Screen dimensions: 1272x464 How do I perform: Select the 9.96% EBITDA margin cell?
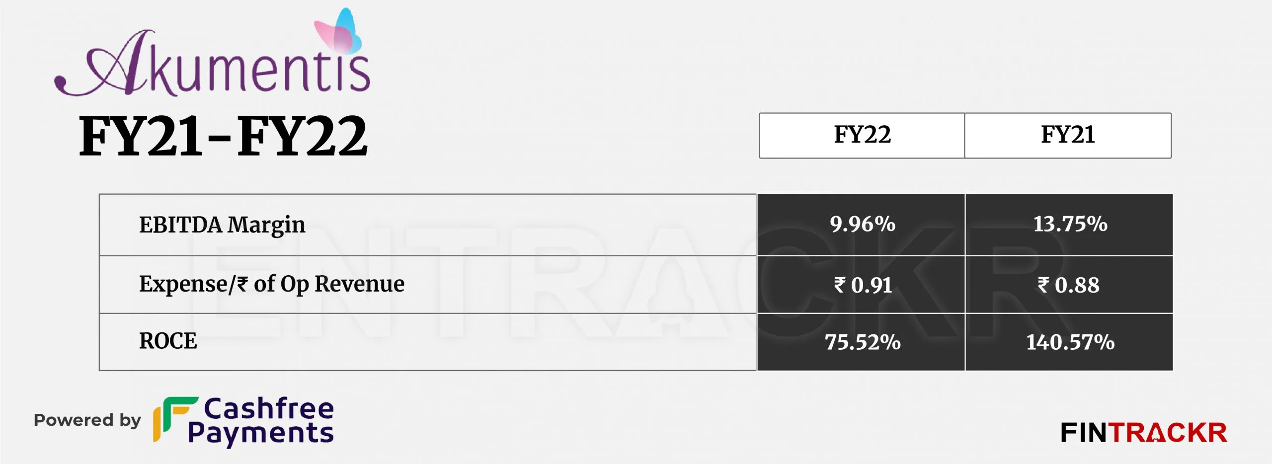(x=861, y=225)
